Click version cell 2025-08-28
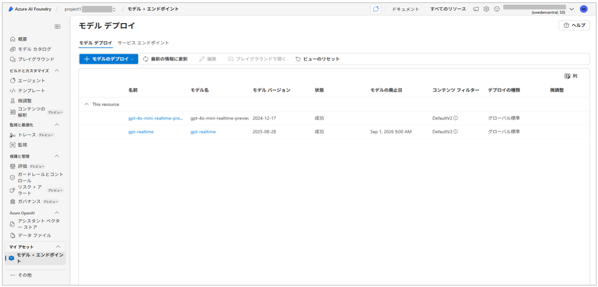Viewport: 598px width, 287px height. (264, 132)
